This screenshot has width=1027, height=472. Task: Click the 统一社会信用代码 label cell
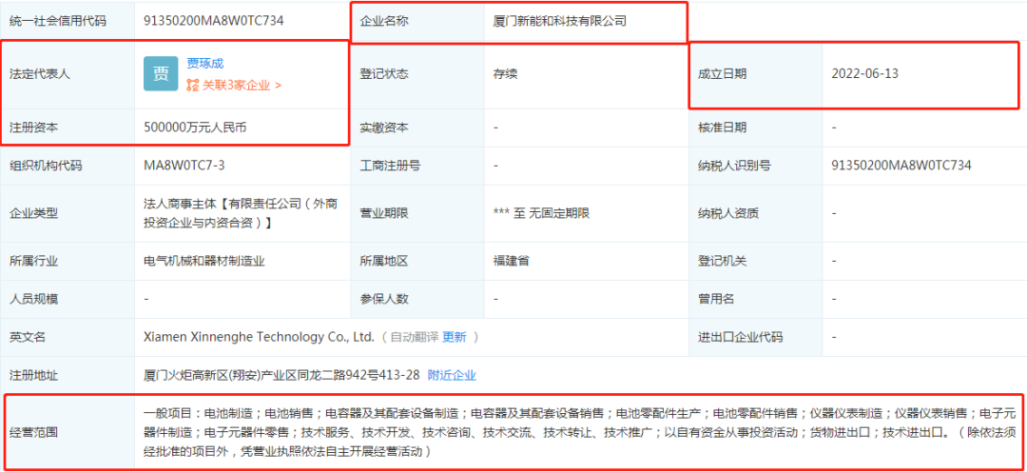(68, 21)
